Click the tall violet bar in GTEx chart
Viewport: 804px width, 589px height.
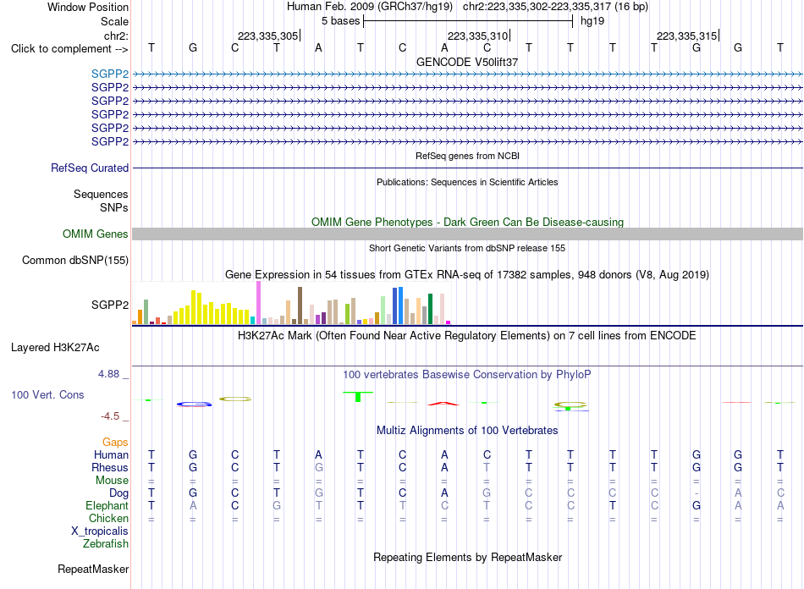[259, 302]
